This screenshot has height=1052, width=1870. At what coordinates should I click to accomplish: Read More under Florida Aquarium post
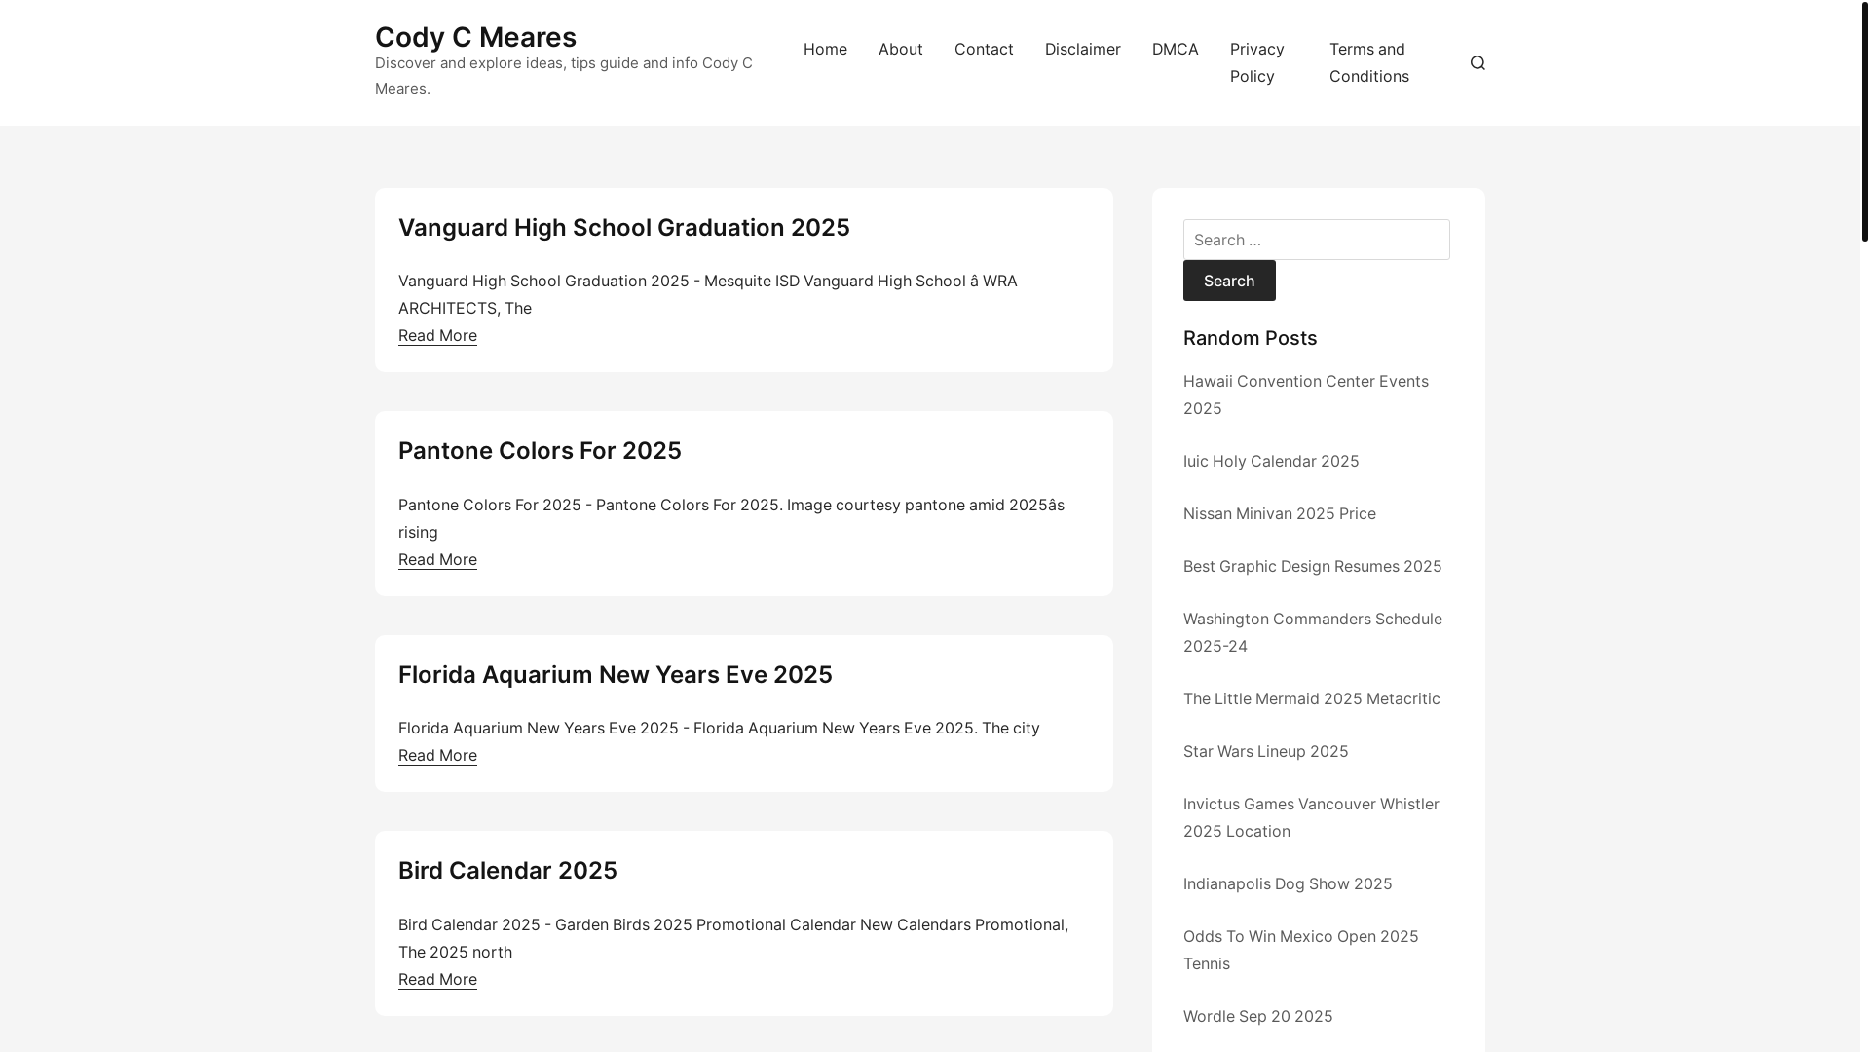pyautogui.click(x=437, y=755)
